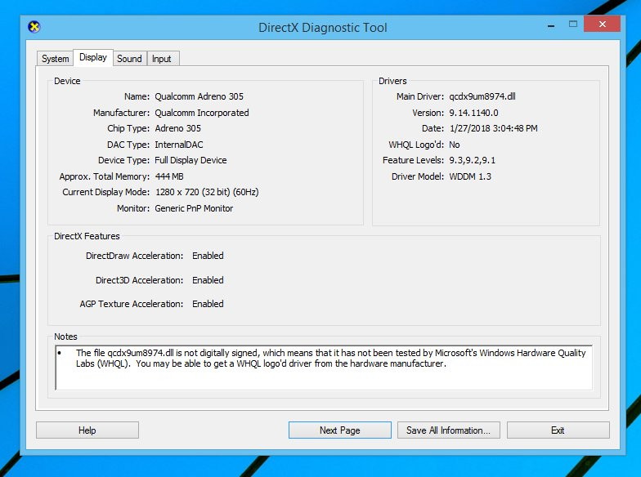
Task: Click the 'Feature Levels:' label
Action: pyautogui.click(x=413, y=160)
